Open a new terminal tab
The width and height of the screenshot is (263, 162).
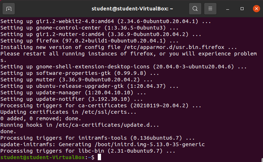coord(9,9)
